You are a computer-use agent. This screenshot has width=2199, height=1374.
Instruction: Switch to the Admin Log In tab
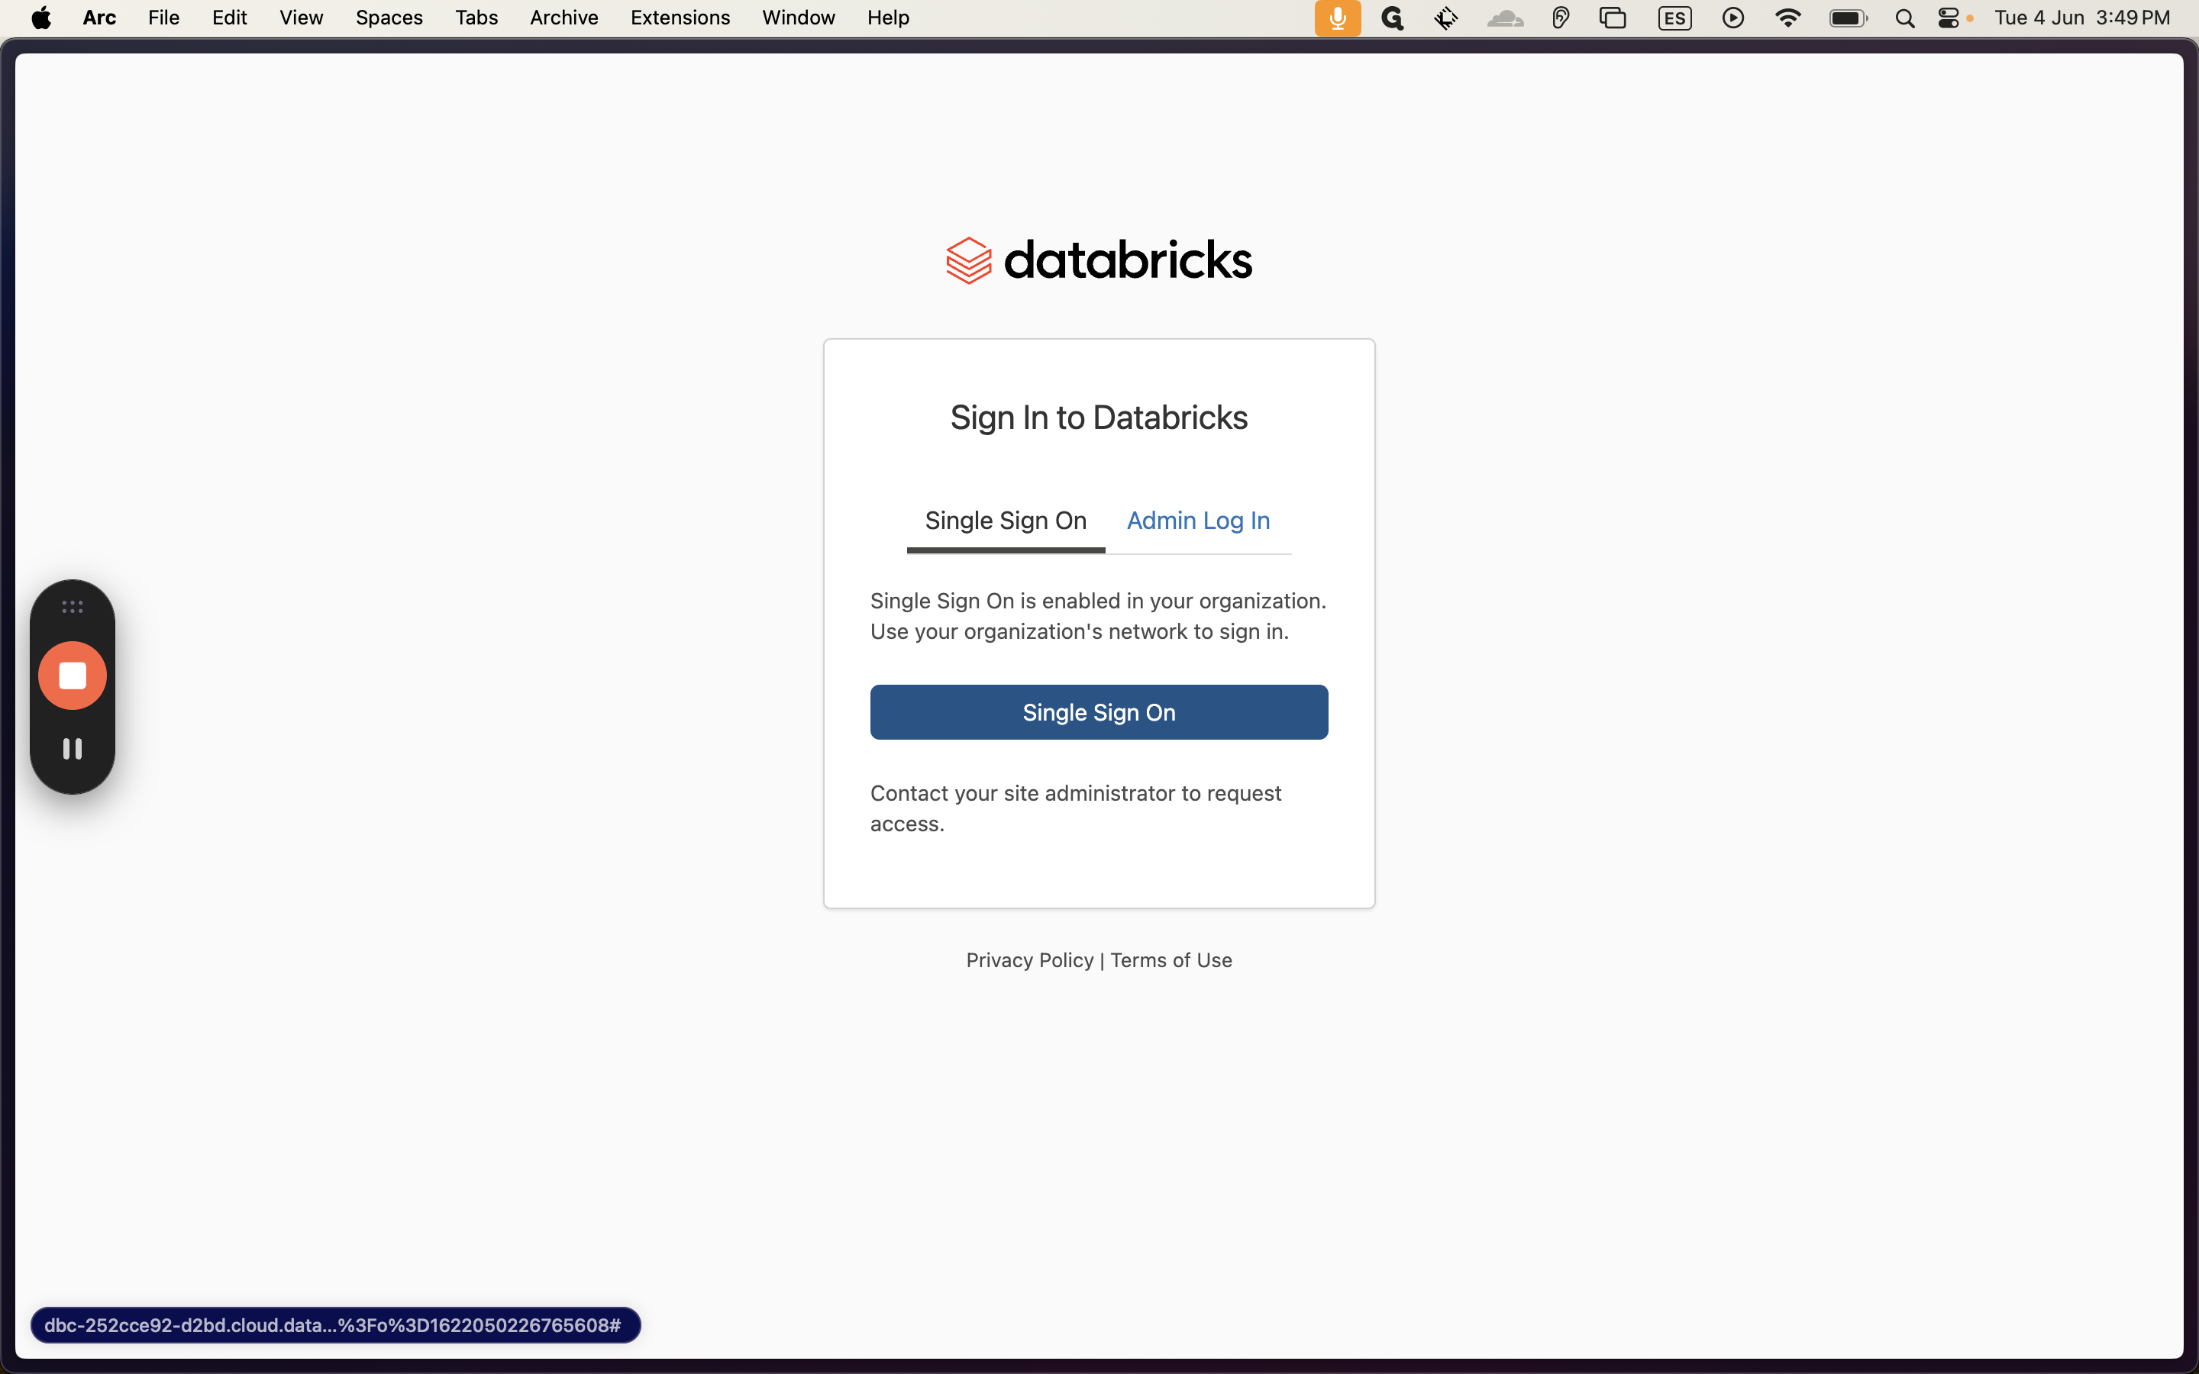1198,521
